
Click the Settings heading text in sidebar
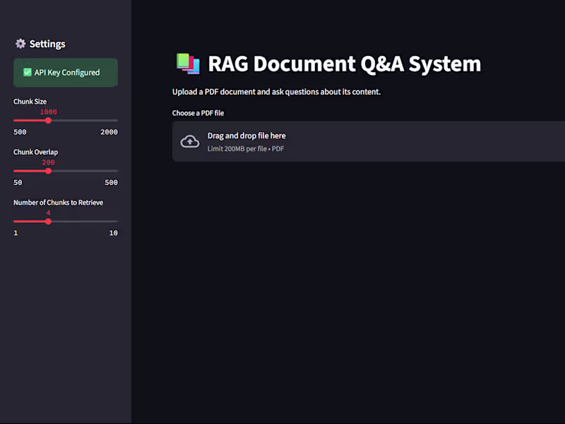pos(47,44)
